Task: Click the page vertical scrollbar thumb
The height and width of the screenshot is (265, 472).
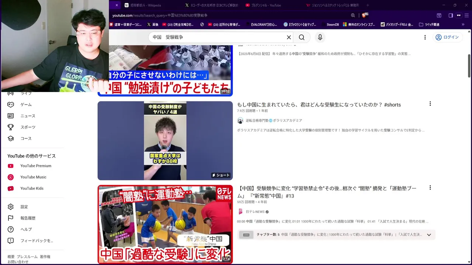Action: coord(469,66)
